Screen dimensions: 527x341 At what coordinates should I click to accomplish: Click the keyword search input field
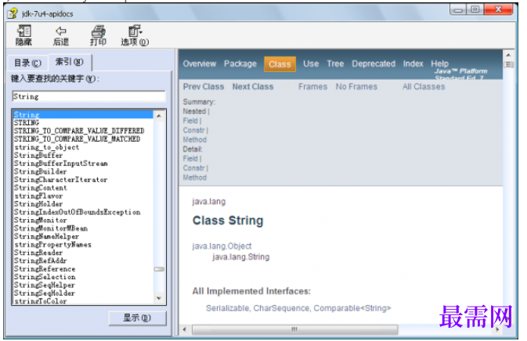[88, 97]
